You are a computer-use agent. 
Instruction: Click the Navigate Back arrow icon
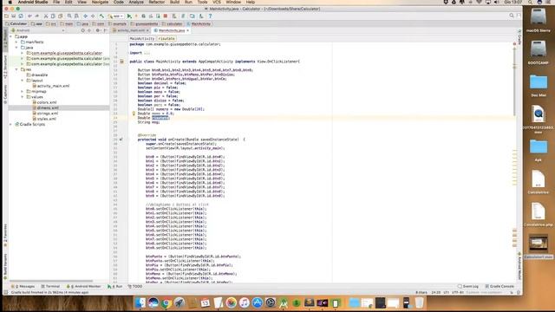click(85, 16)
